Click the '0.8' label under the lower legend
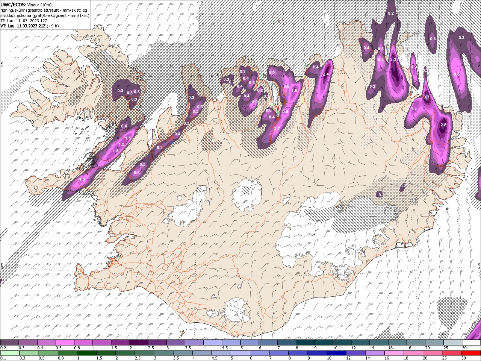Screen dimensions: 481x361 click(x=61, y=358)
